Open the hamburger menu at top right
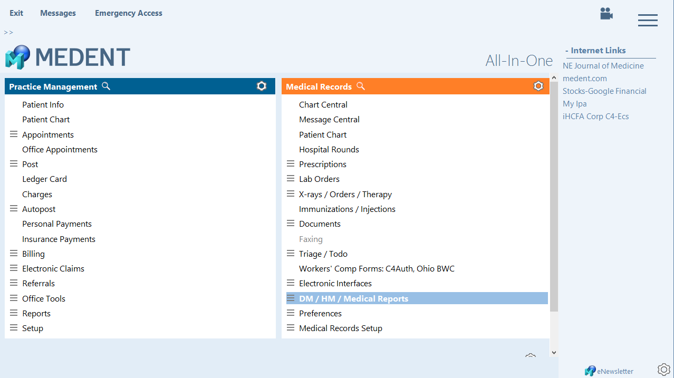This screenshot has width=674, height=378. pos(647,20)
